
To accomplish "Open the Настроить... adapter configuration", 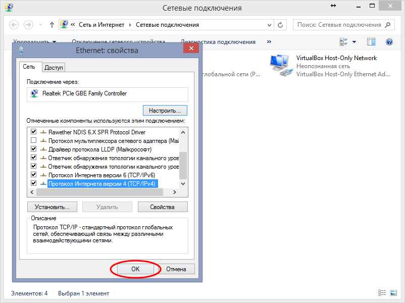I will tap(165, 111).
